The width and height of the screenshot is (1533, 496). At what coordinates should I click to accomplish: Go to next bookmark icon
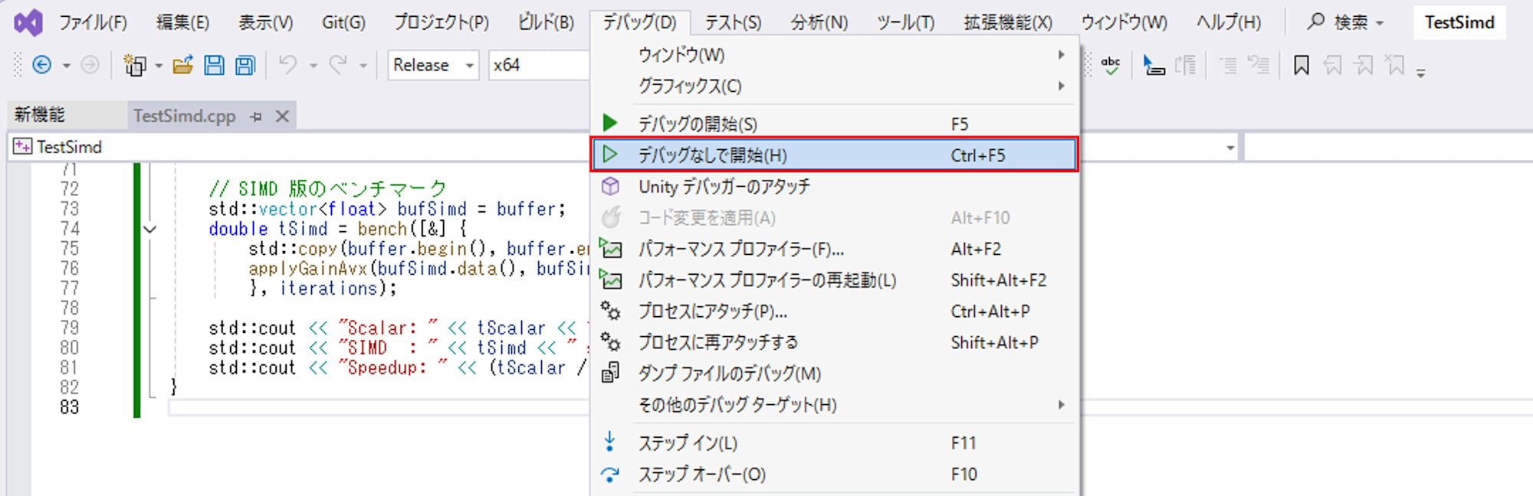[x=1364, y=66]
